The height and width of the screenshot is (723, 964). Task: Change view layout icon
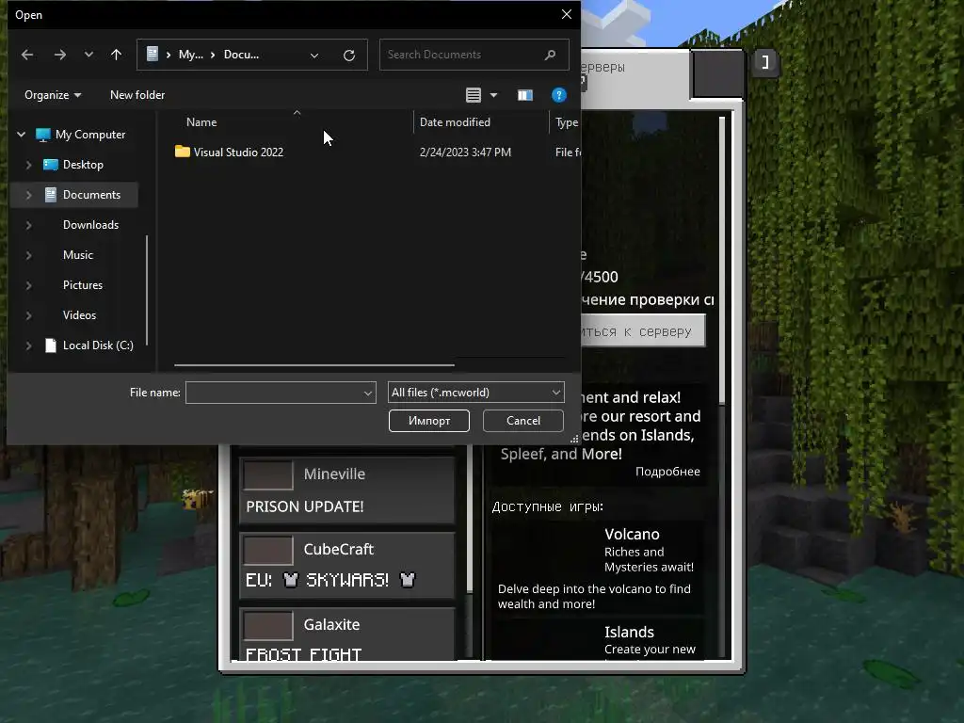point(474,95)
